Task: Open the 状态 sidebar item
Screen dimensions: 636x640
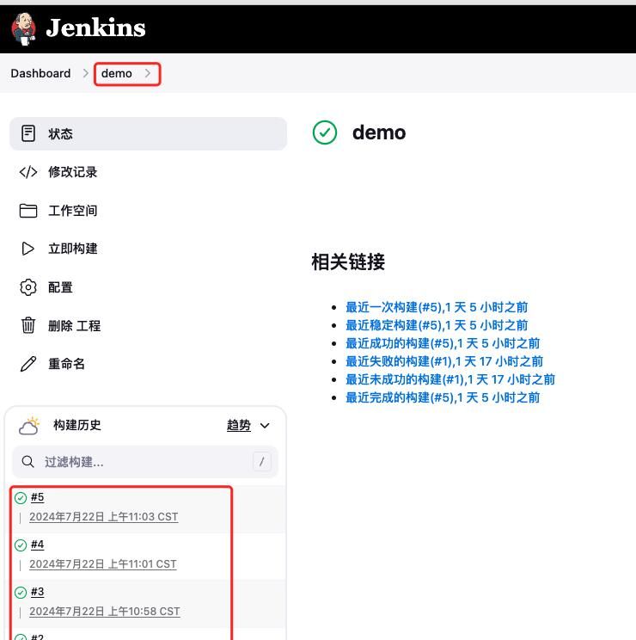Action: (x=148, y=133)
